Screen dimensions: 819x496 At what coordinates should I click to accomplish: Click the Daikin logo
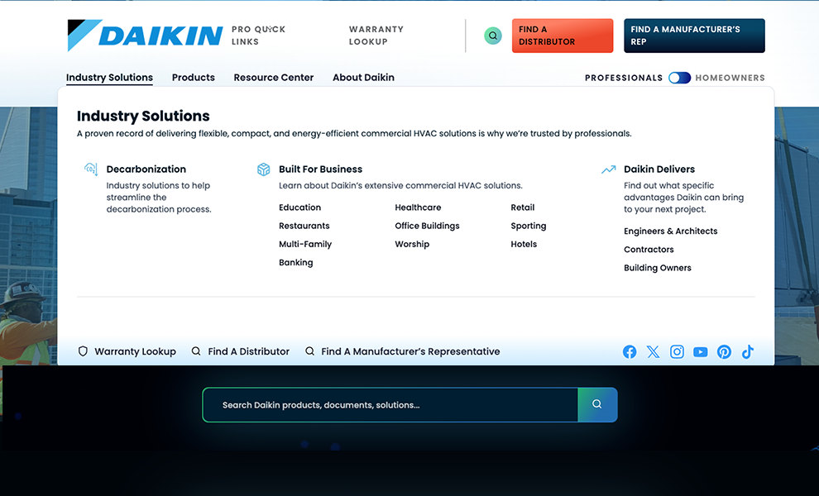[145, 36]
